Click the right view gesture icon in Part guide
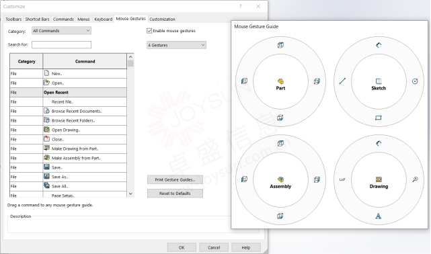The width and height of the screenshot is (431, 254). 317,81
